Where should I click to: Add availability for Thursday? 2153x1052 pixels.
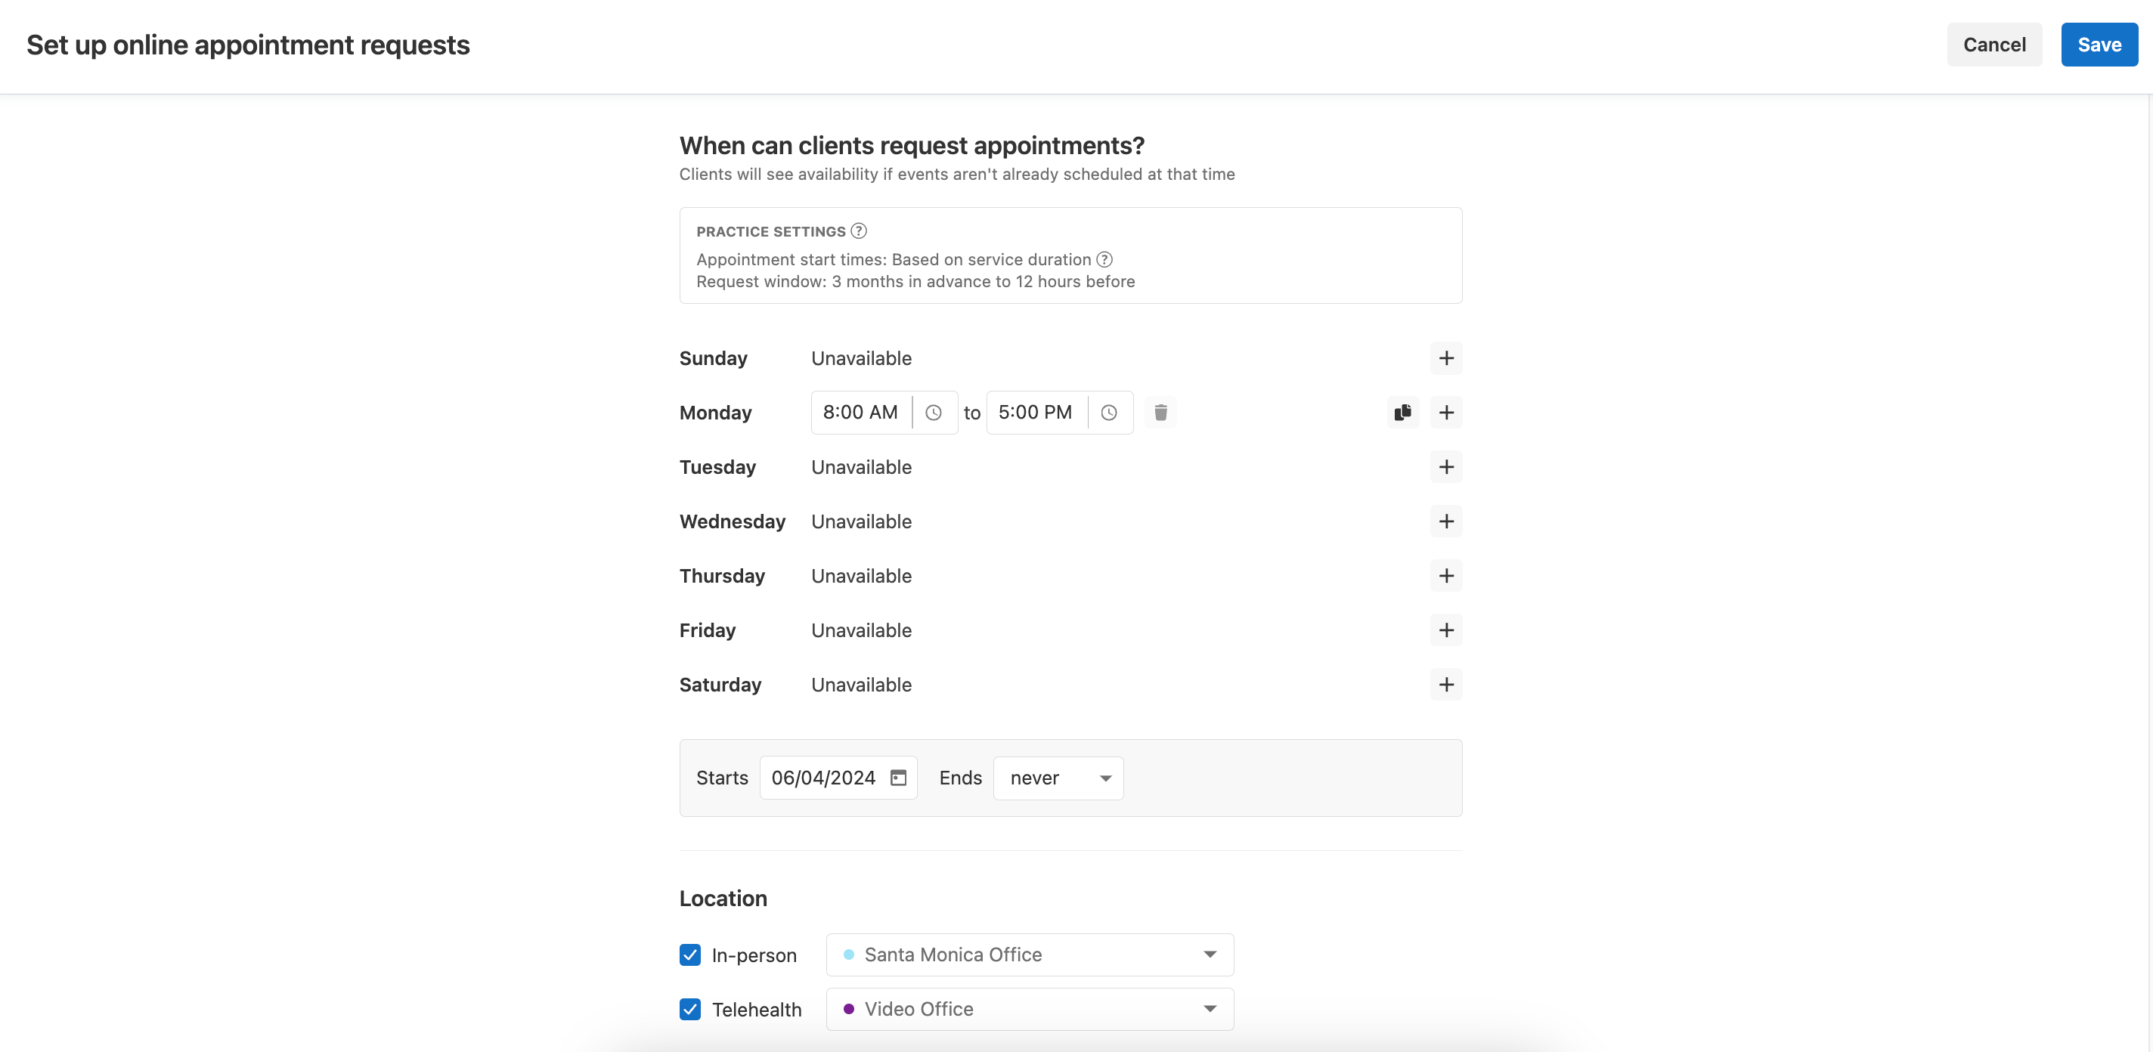point(1447,576)
